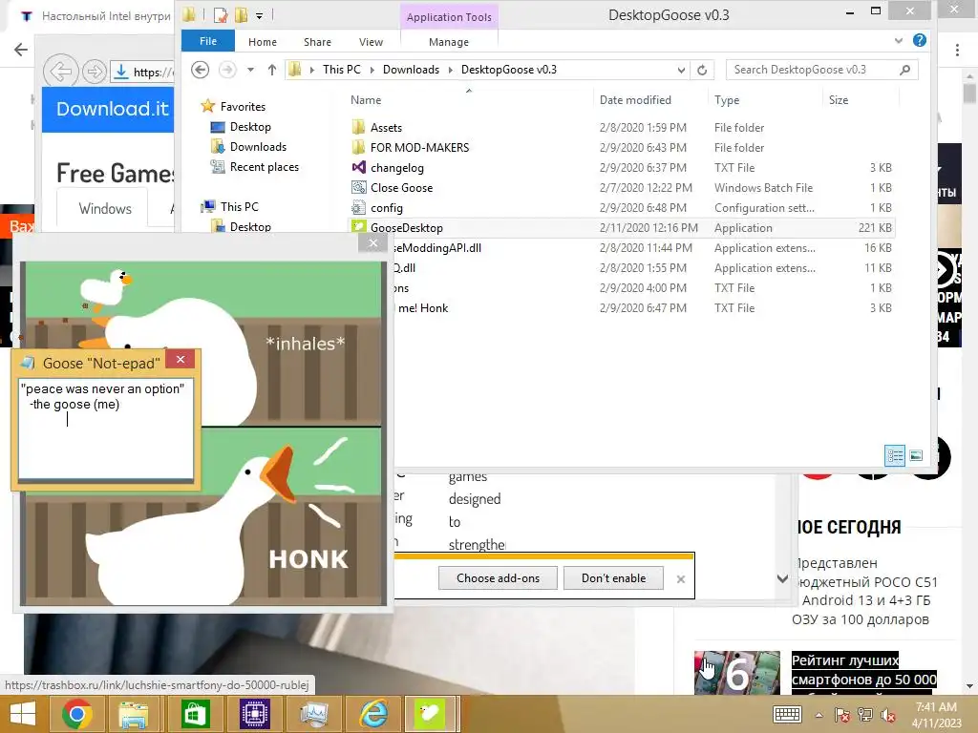Open File Explorer from taskbar

pyautogui.click(x=134, y=714)
